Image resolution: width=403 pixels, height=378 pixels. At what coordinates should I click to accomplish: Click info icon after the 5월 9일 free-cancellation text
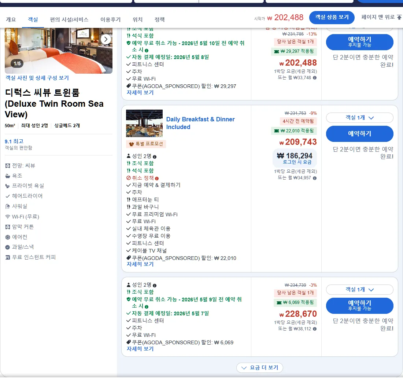[x=147, y=307]
